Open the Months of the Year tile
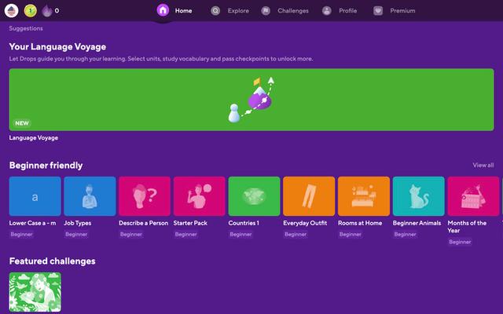Image resolution: width=503 pixels, height=314 pixels. point(473,196)
